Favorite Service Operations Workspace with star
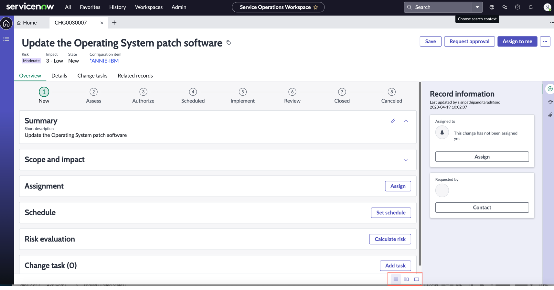 [316, 7]
